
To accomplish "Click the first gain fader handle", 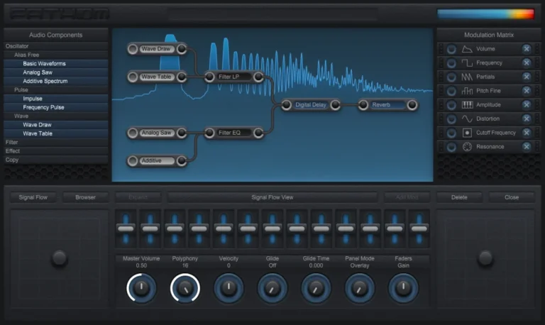I will pos(126,228).
